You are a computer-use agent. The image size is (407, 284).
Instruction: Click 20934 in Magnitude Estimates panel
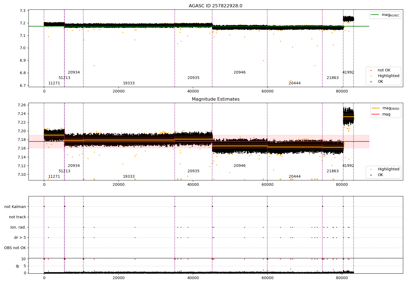(74, 166)
